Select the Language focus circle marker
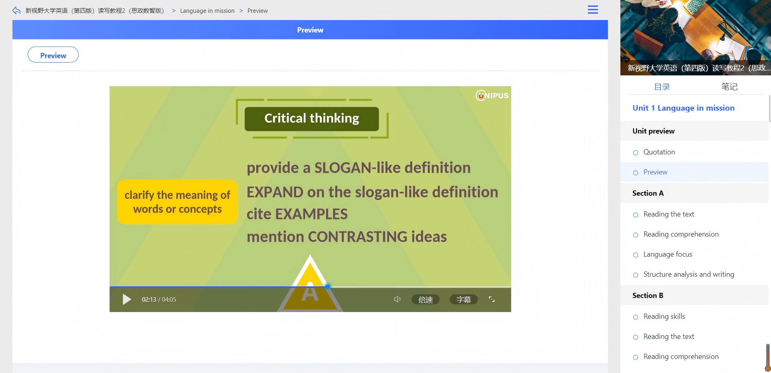771x373 pixels. click(636, 255)
